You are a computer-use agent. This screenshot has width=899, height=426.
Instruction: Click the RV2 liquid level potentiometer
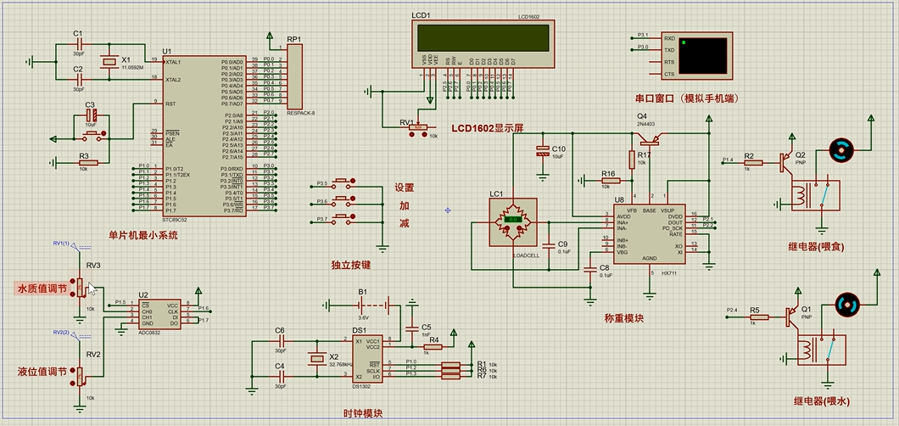[81, 376]
